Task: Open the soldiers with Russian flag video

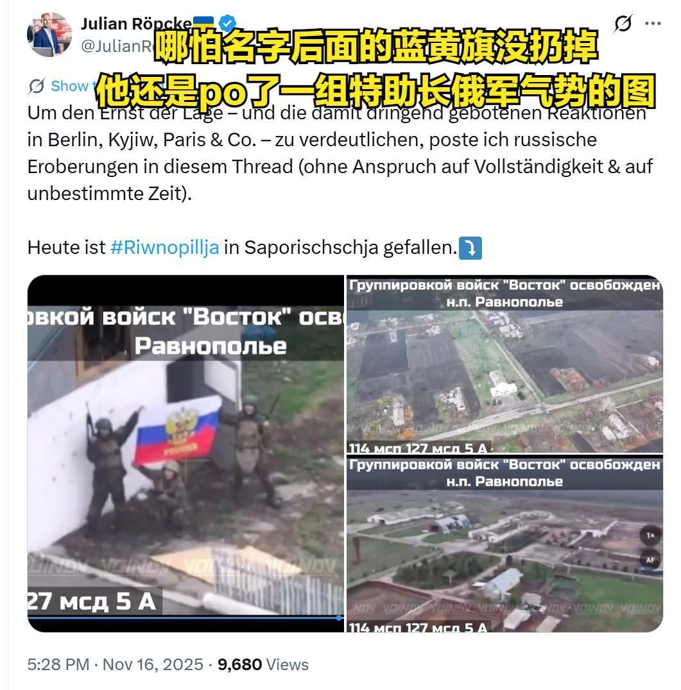Action: pos(185,453)
